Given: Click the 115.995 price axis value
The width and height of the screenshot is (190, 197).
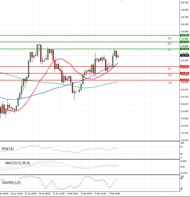Looking at the screenshot, I should 185,31.
